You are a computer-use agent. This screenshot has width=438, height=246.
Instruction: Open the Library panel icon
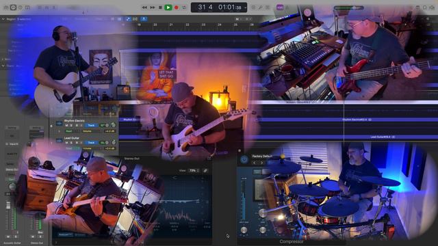5,8
